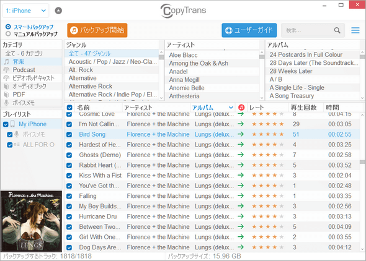Click the PDF category icon
Viewport: 366px width, 261px height.
(x=7, y=95)
